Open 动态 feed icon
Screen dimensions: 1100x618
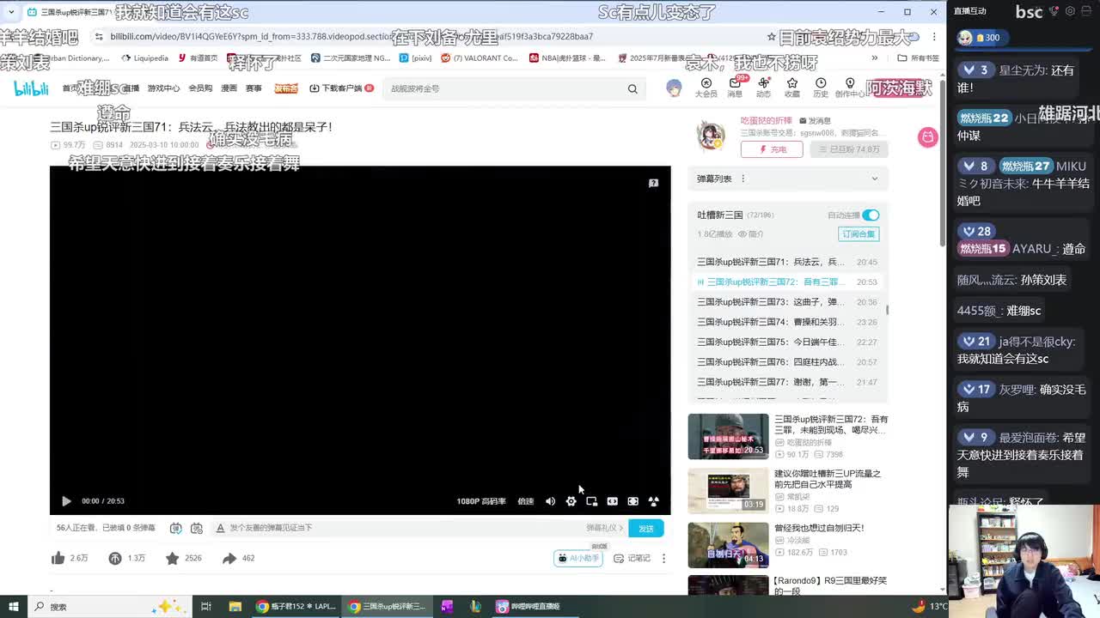click(x=763, y=88)
